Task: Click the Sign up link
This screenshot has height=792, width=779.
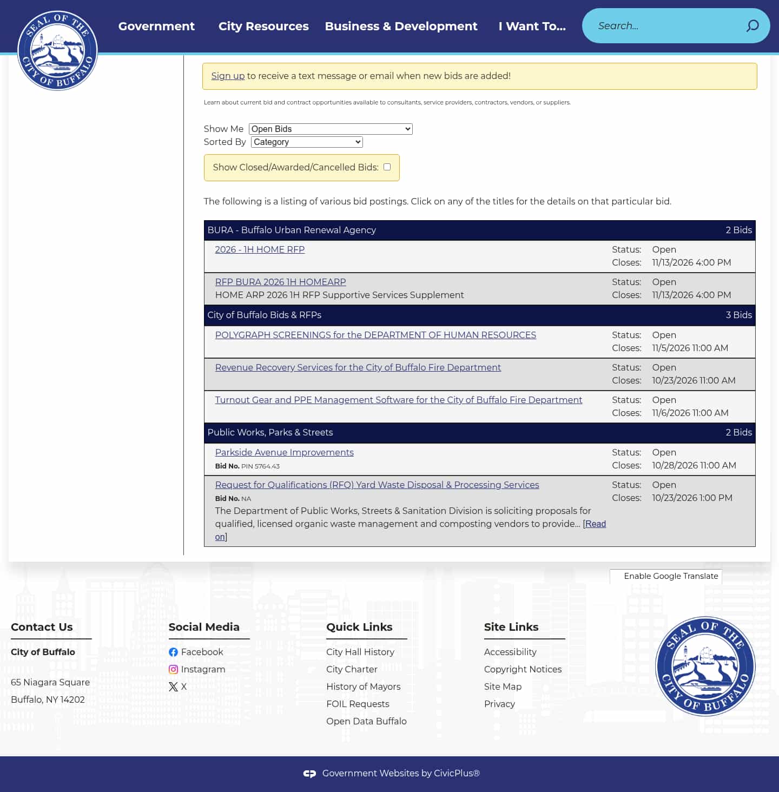Action: [x=228, y=76]
